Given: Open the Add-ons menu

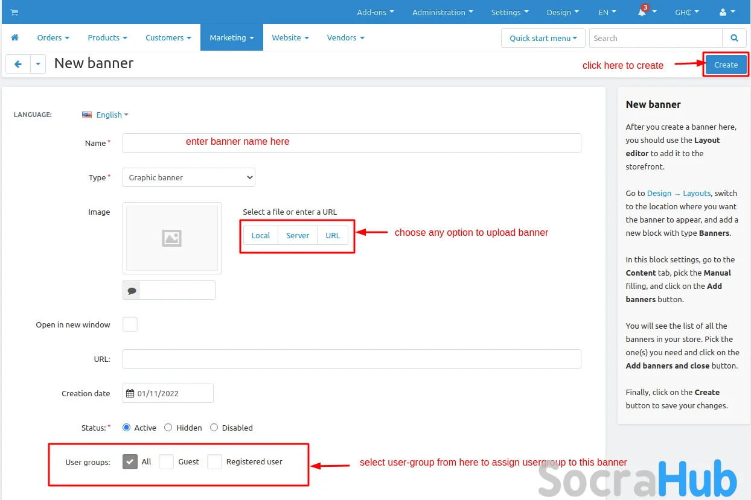Looking at the screenshot, I should click(375, 12).
